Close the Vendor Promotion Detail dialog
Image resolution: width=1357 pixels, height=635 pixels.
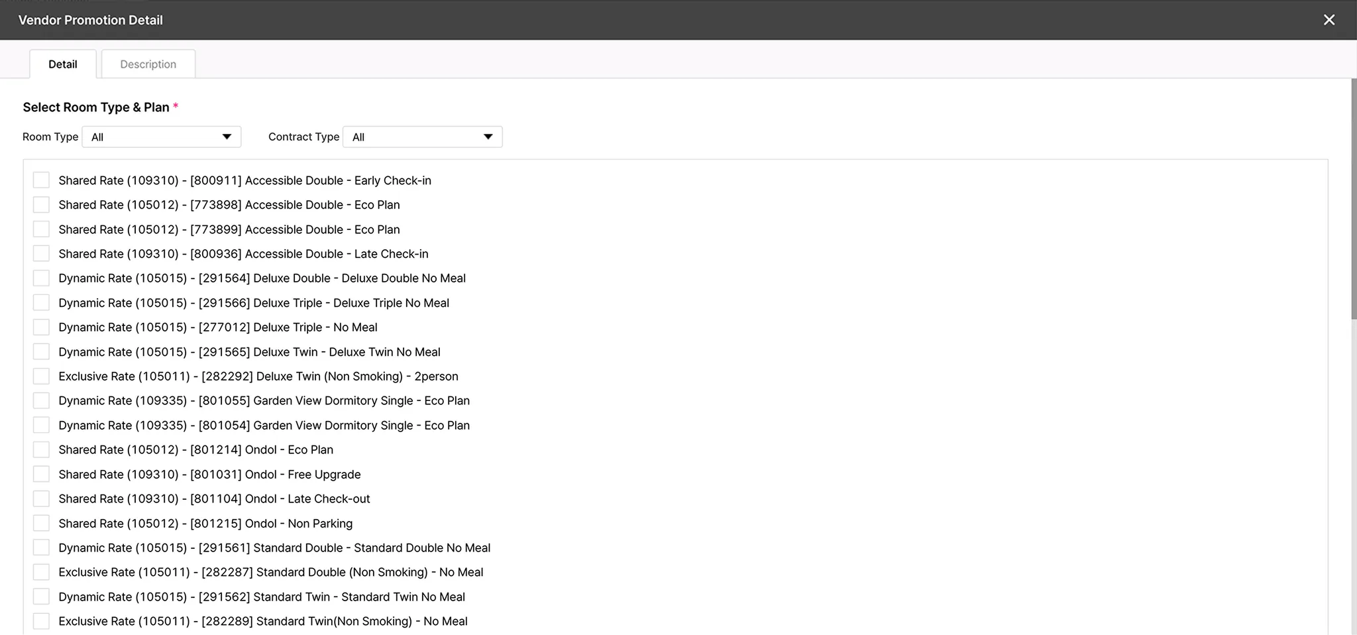[x=1329, y=20]
